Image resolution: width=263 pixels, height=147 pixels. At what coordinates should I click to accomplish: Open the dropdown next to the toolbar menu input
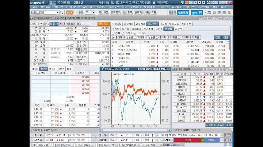point(58,12)
